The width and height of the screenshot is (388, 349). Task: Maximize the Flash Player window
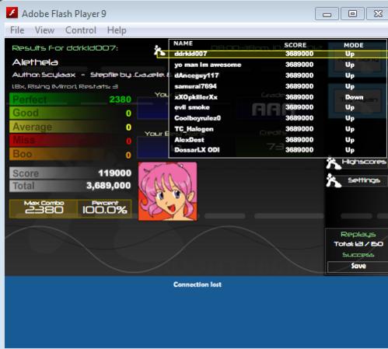352,13
